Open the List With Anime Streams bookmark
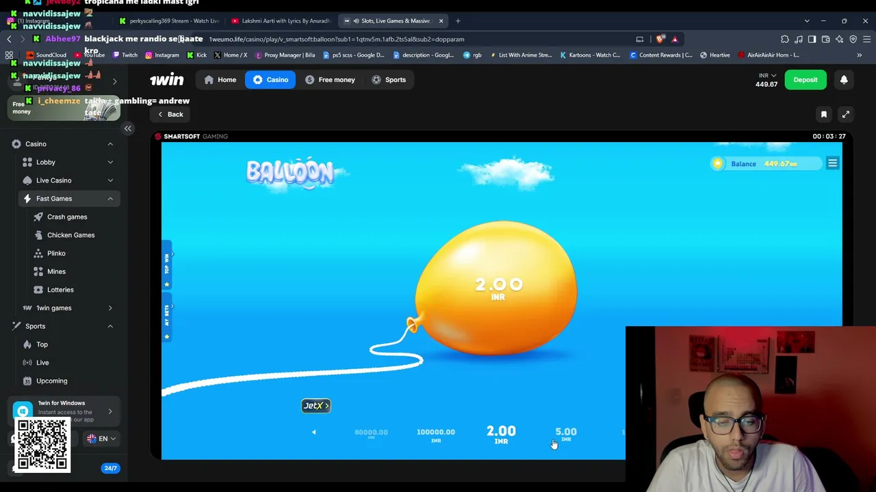The height and width of the screenshot is (492, 876). pos(520,55)
